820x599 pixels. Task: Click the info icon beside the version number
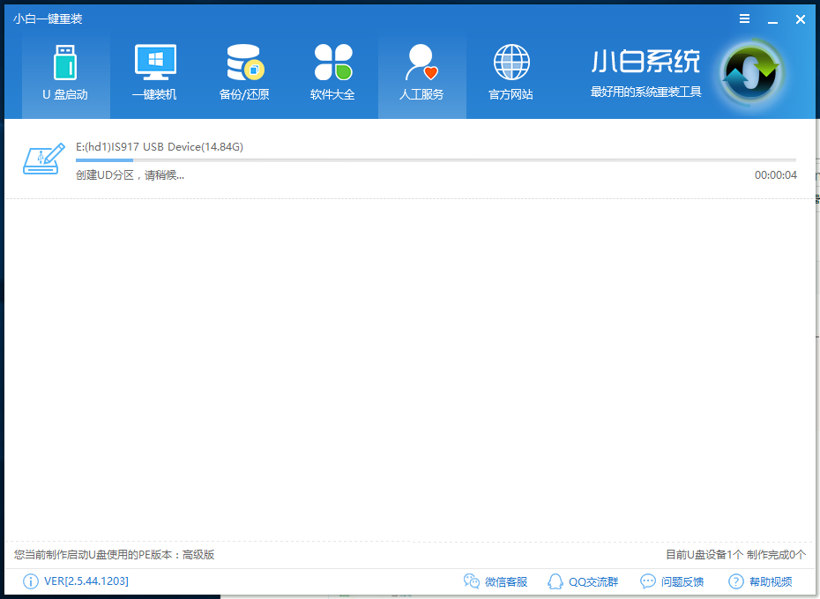coord(32,581)
